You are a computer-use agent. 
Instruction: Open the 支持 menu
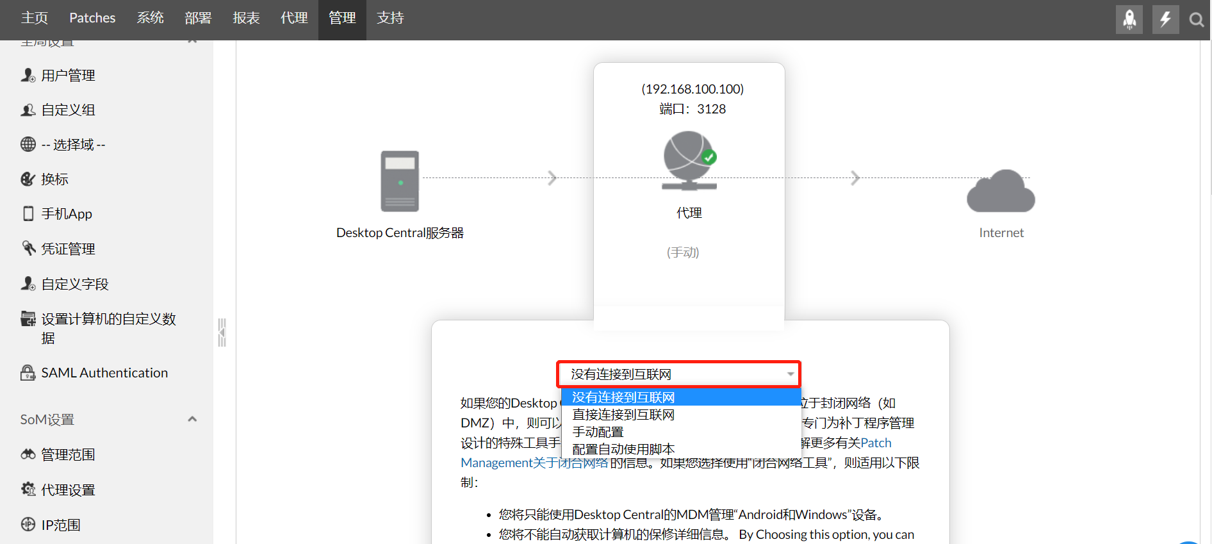point(390,18)
